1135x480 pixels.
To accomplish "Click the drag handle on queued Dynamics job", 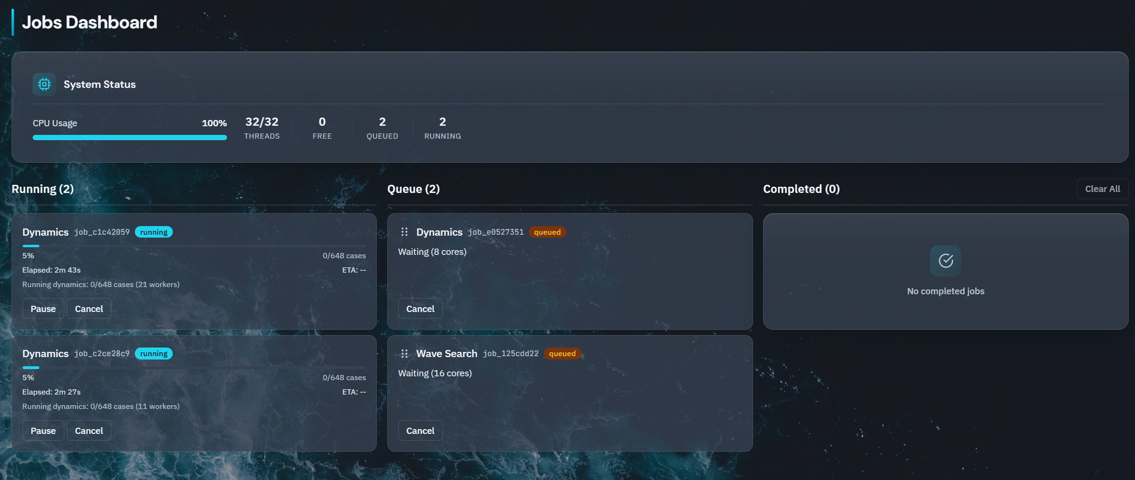I will point(405,232).
